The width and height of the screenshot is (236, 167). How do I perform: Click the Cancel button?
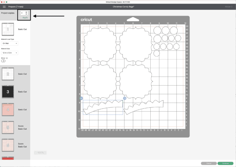pos(209,163)
